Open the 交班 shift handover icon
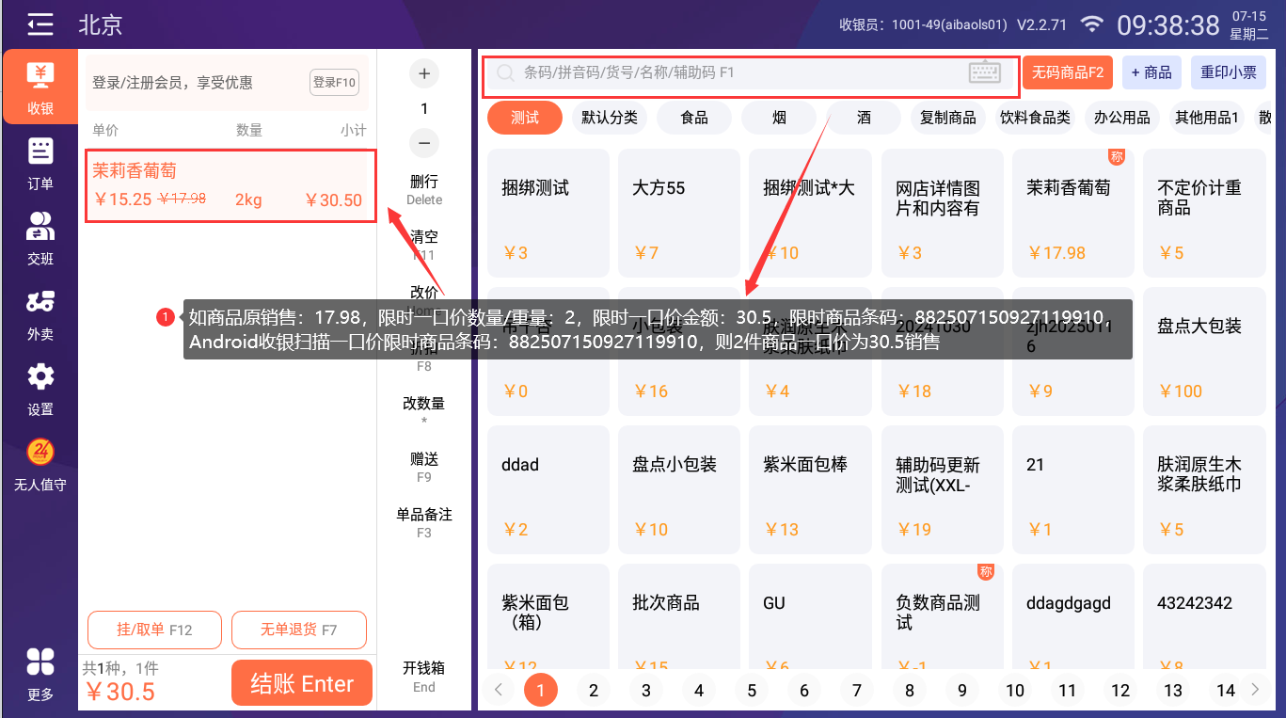The height and width of the screenshot is (718, 1286). tap(40, 239)
